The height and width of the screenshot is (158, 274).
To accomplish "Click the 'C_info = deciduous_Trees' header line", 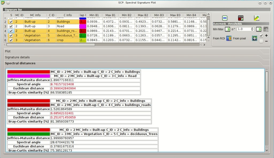I will 104,134.
